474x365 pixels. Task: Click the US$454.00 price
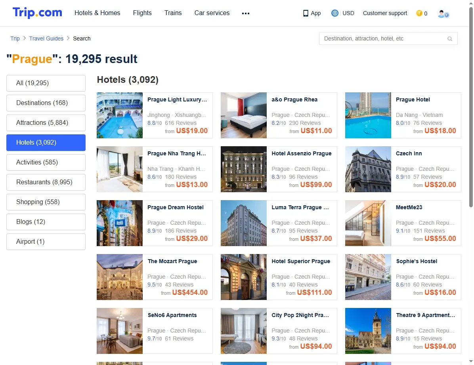tap(190, 292)
